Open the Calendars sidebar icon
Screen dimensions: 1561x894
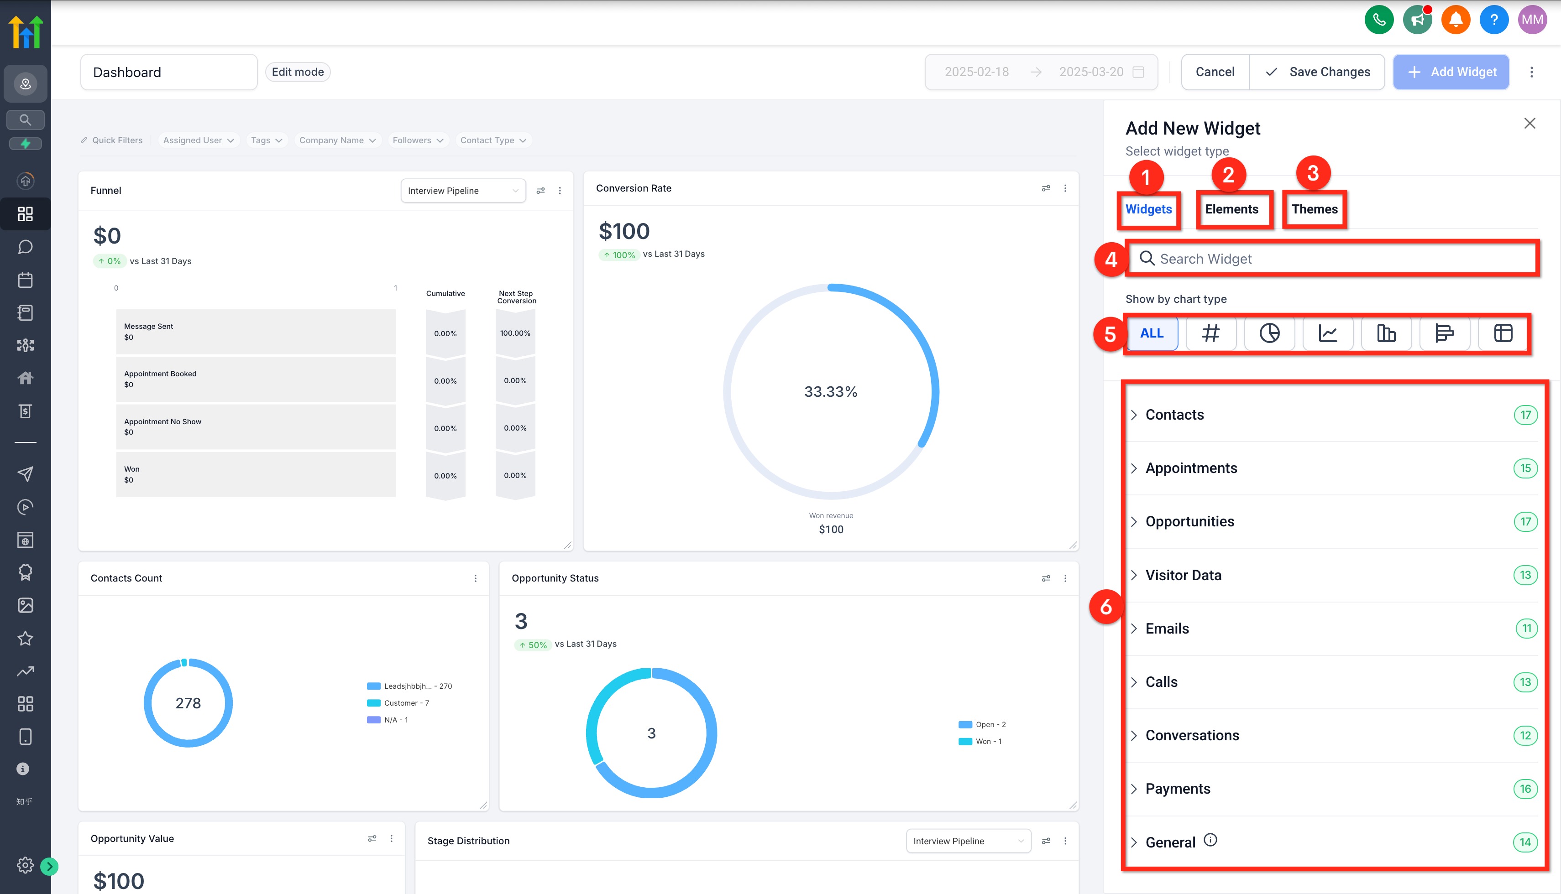(x=25, y=280)
